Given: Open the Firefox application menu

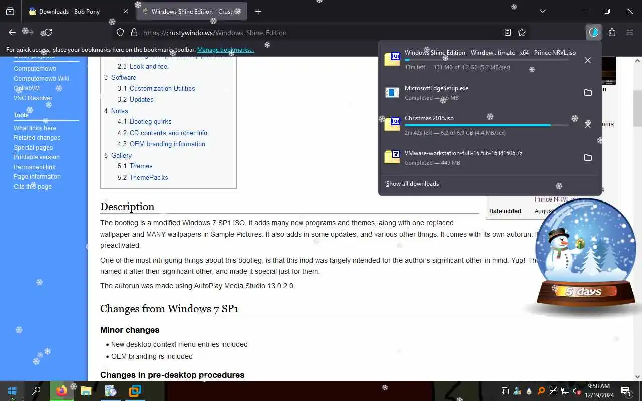Looking at the screenshot, I should [630, 32].
